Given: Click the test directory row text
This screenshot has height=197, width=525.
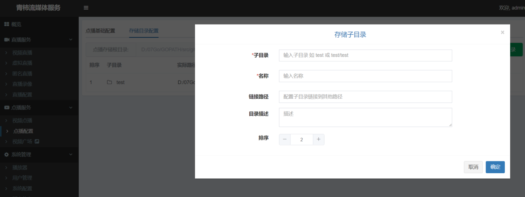Looking at the screenshot, I should (x=121, y=82).
